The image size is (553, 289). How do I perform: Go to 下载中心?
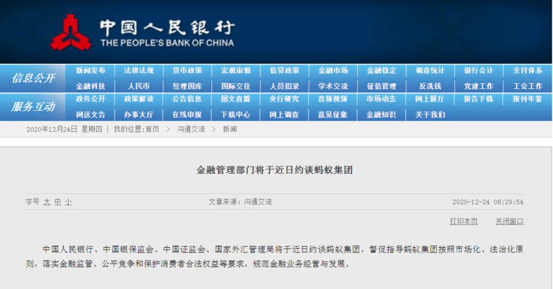point(236,115)
